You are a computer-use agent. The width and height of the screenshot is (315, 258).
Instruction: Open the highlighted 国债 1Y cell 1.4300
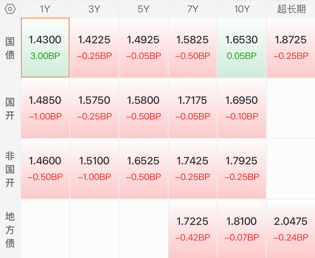pos(45,48)
